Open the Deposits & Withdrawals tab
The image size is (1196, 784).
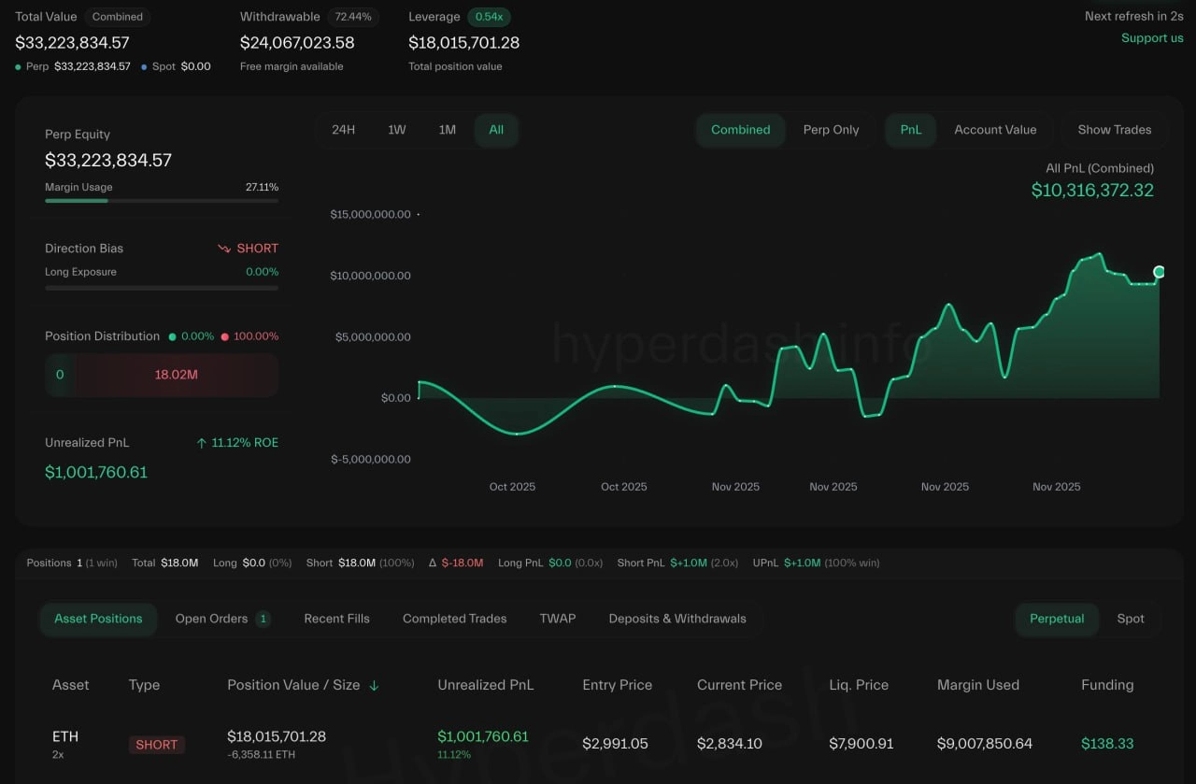[x=677, y=619]
